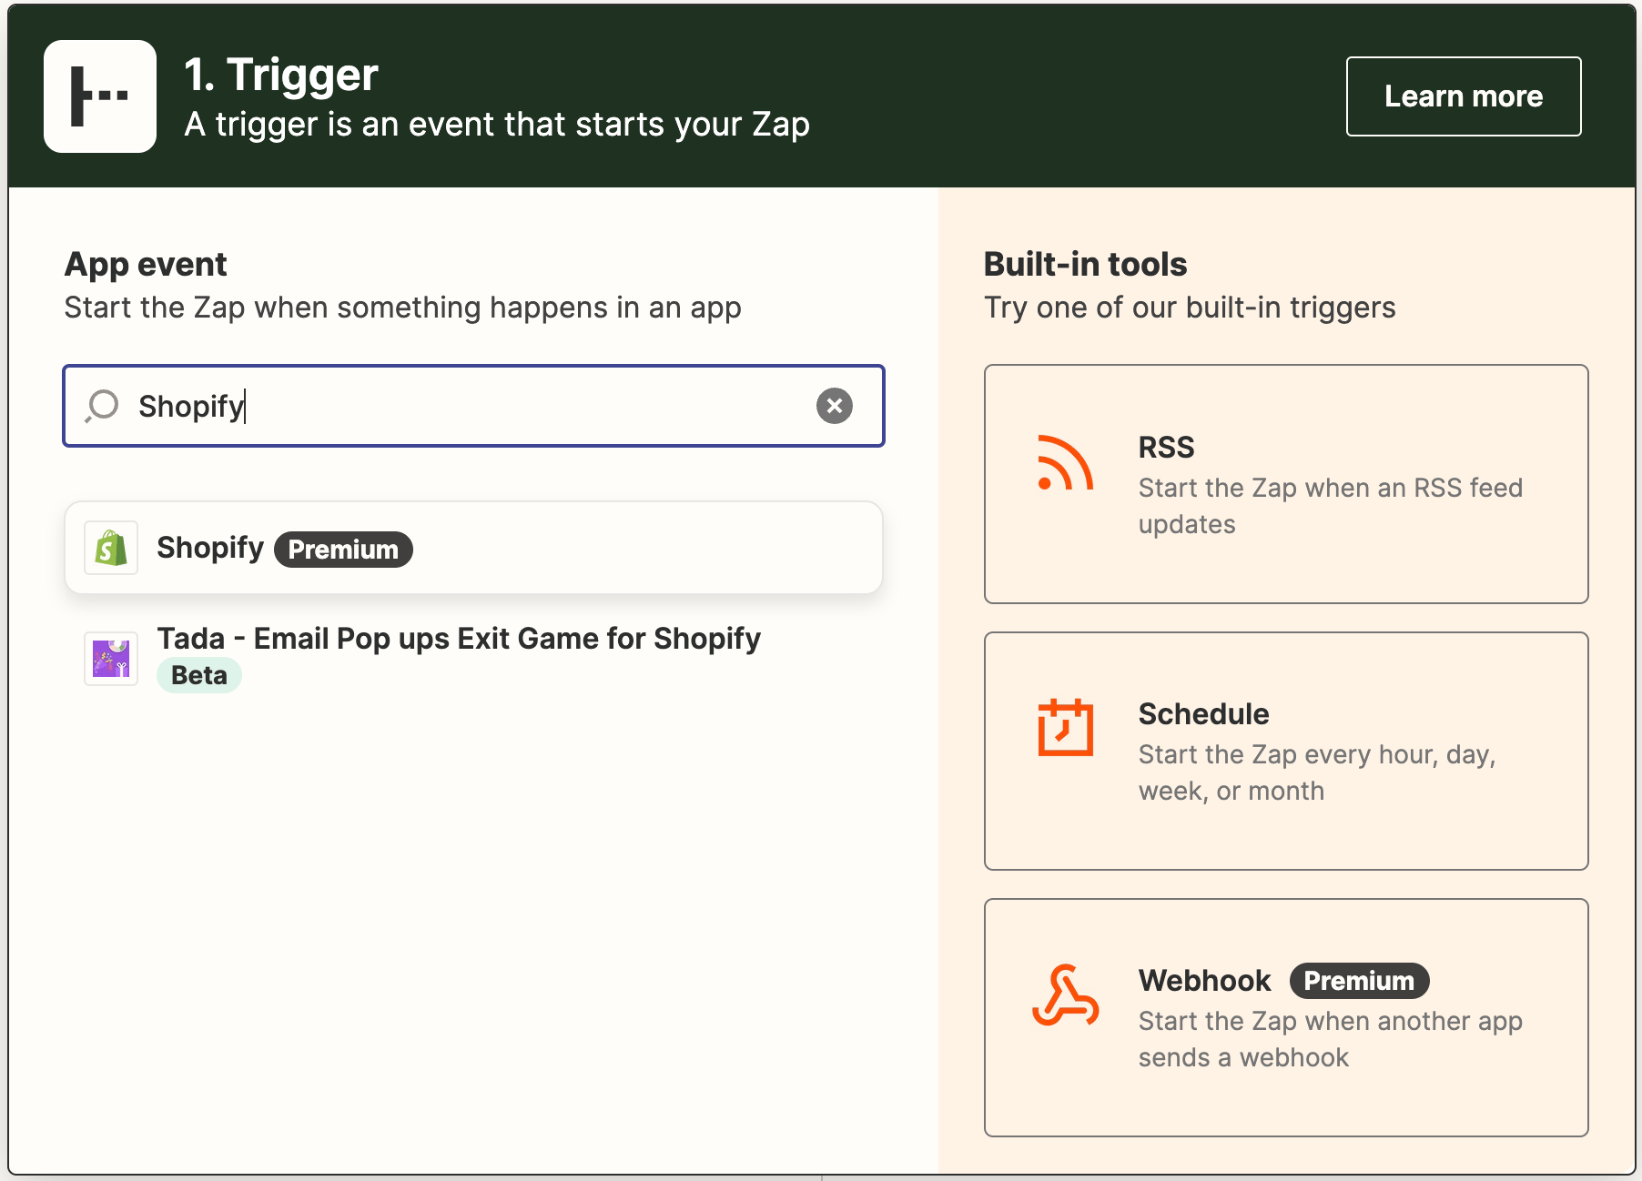Click the 'Built-in tools' heading
The width and height of the screenshot is (1642, 1181).
(1085, 265)
